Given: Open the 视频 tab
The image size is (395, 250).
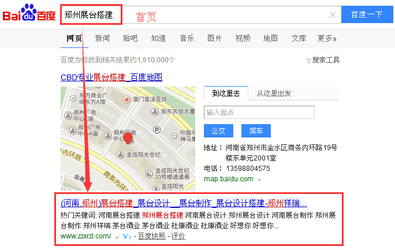Looking at the screenshot, I should 243,38.
